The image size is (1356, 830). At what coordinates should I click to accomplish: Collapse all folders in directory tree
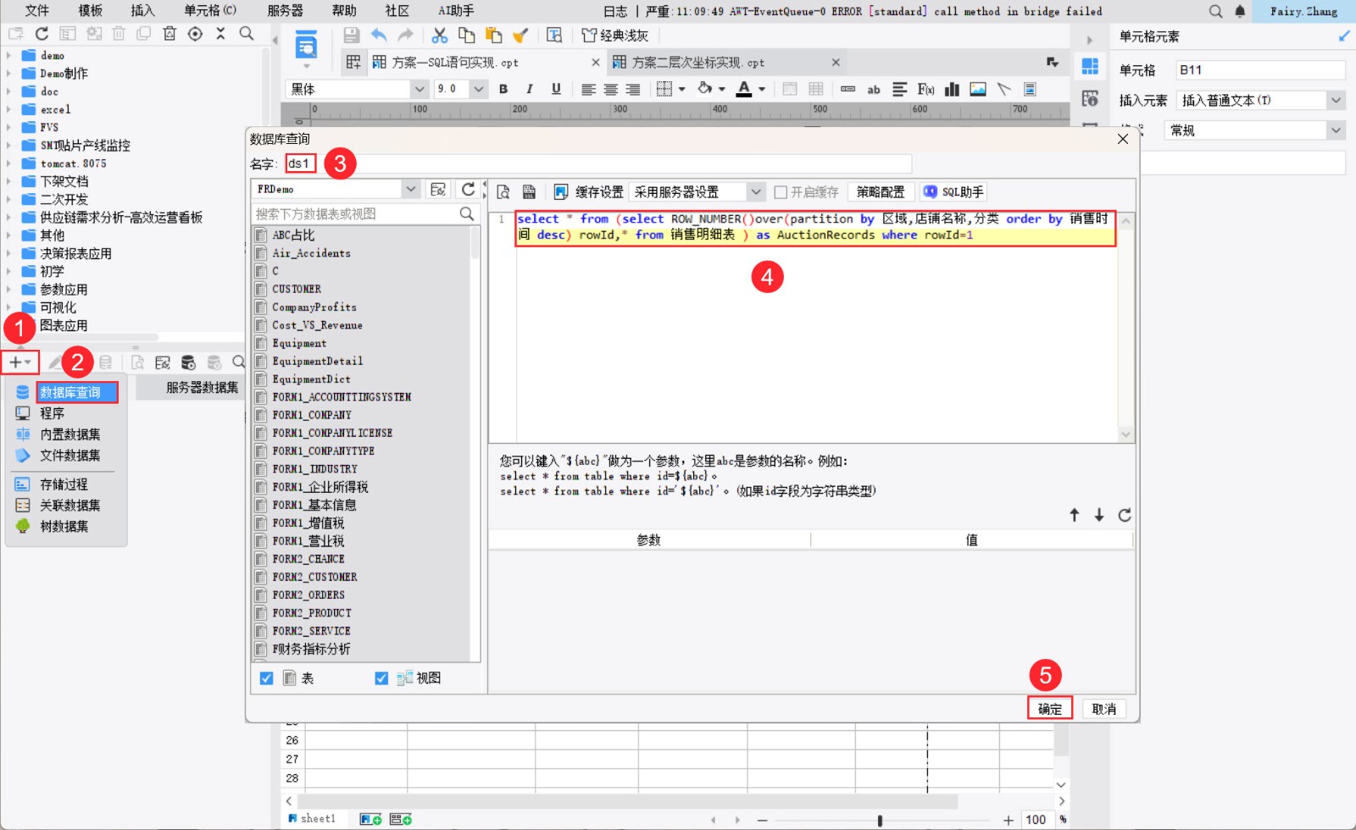click(220, 34)
